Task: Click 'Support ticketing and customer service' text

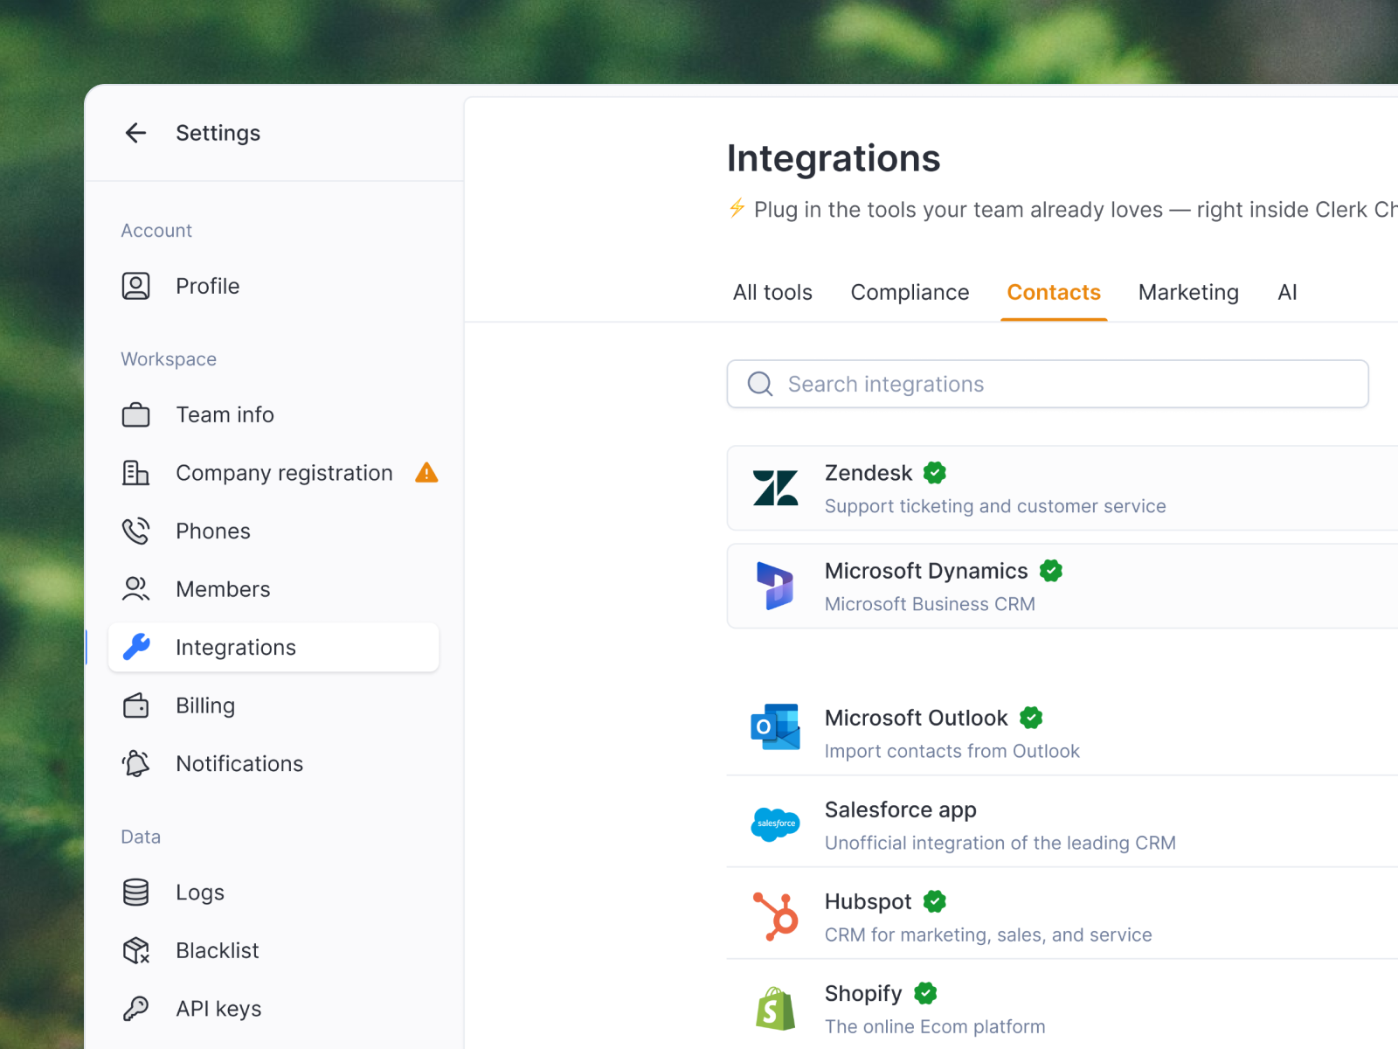Action: click(995, 506)
